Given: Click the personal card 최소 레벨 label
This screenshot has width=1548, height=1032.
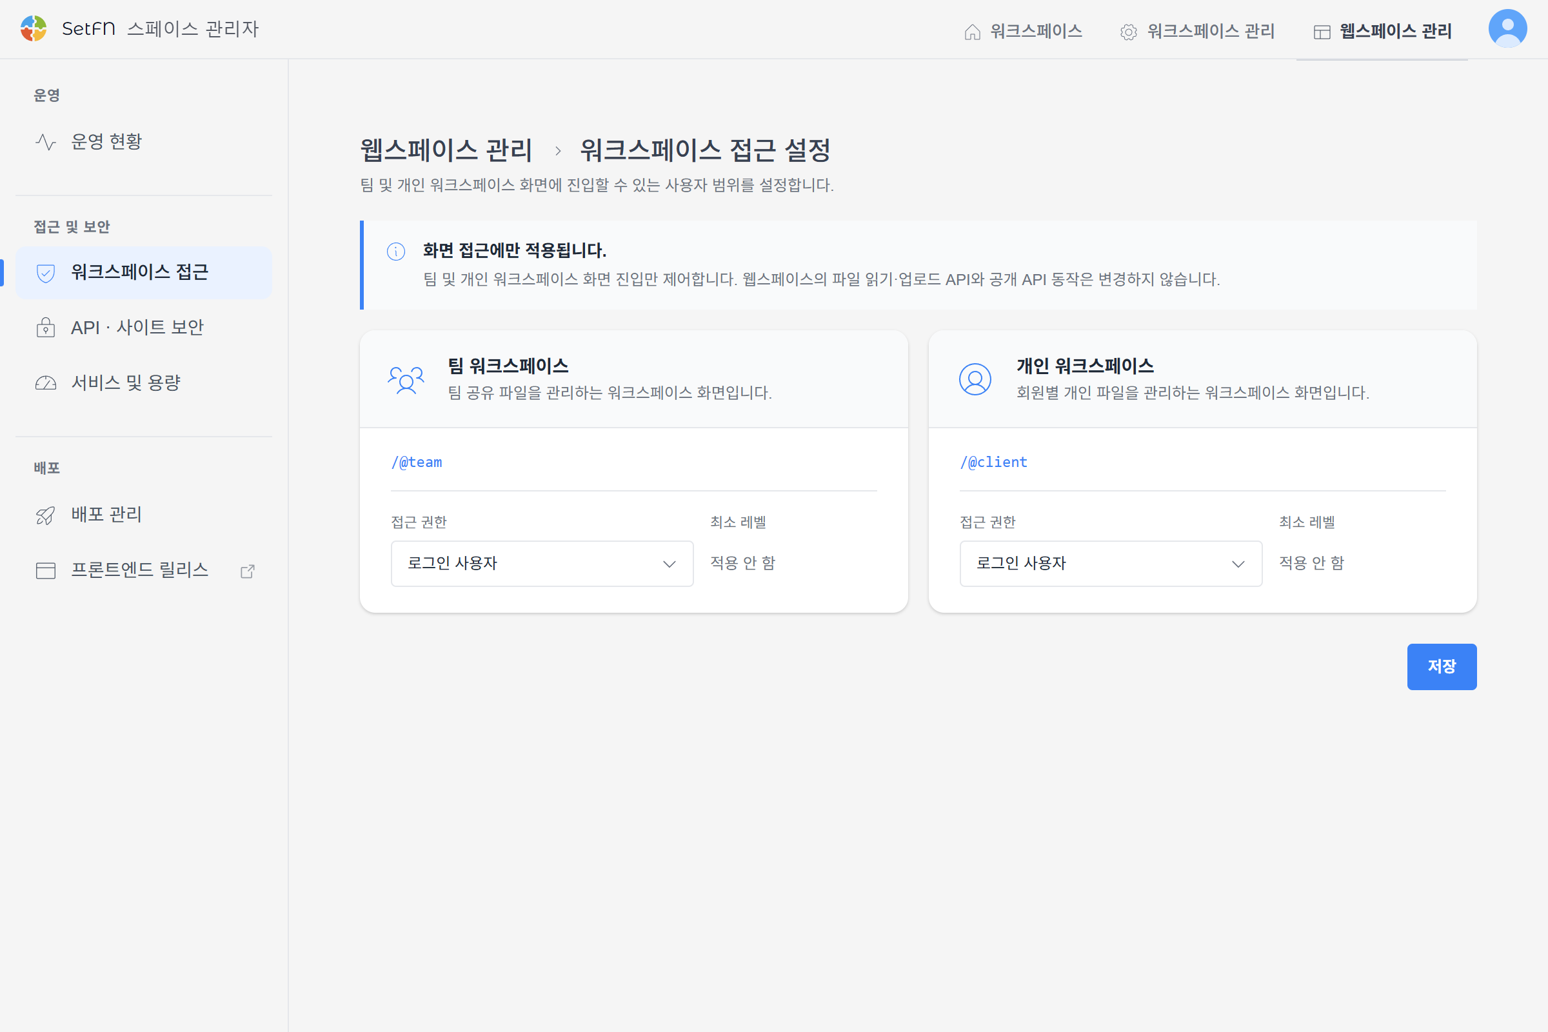Looking at the screenshot, I should coord(1307,522).
